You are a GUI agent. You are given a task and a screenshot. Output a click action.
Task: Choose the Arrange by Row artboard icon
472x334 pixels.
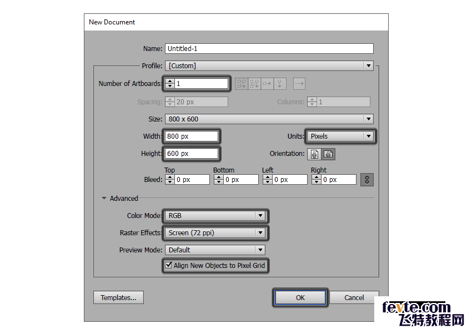267,84
